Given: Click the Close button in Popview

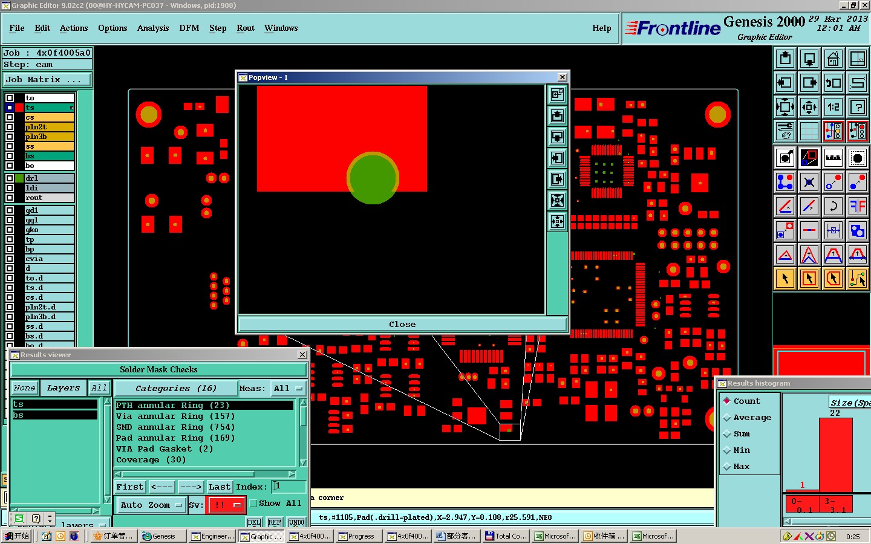Looking at the screenshot, I should [x=402, y=325].
